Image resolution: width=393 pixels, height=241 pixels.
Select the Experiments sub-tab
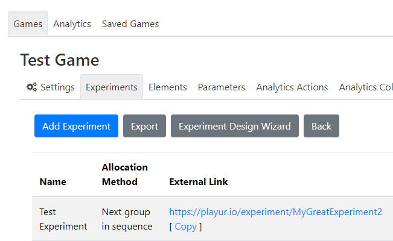coord(112,87)
